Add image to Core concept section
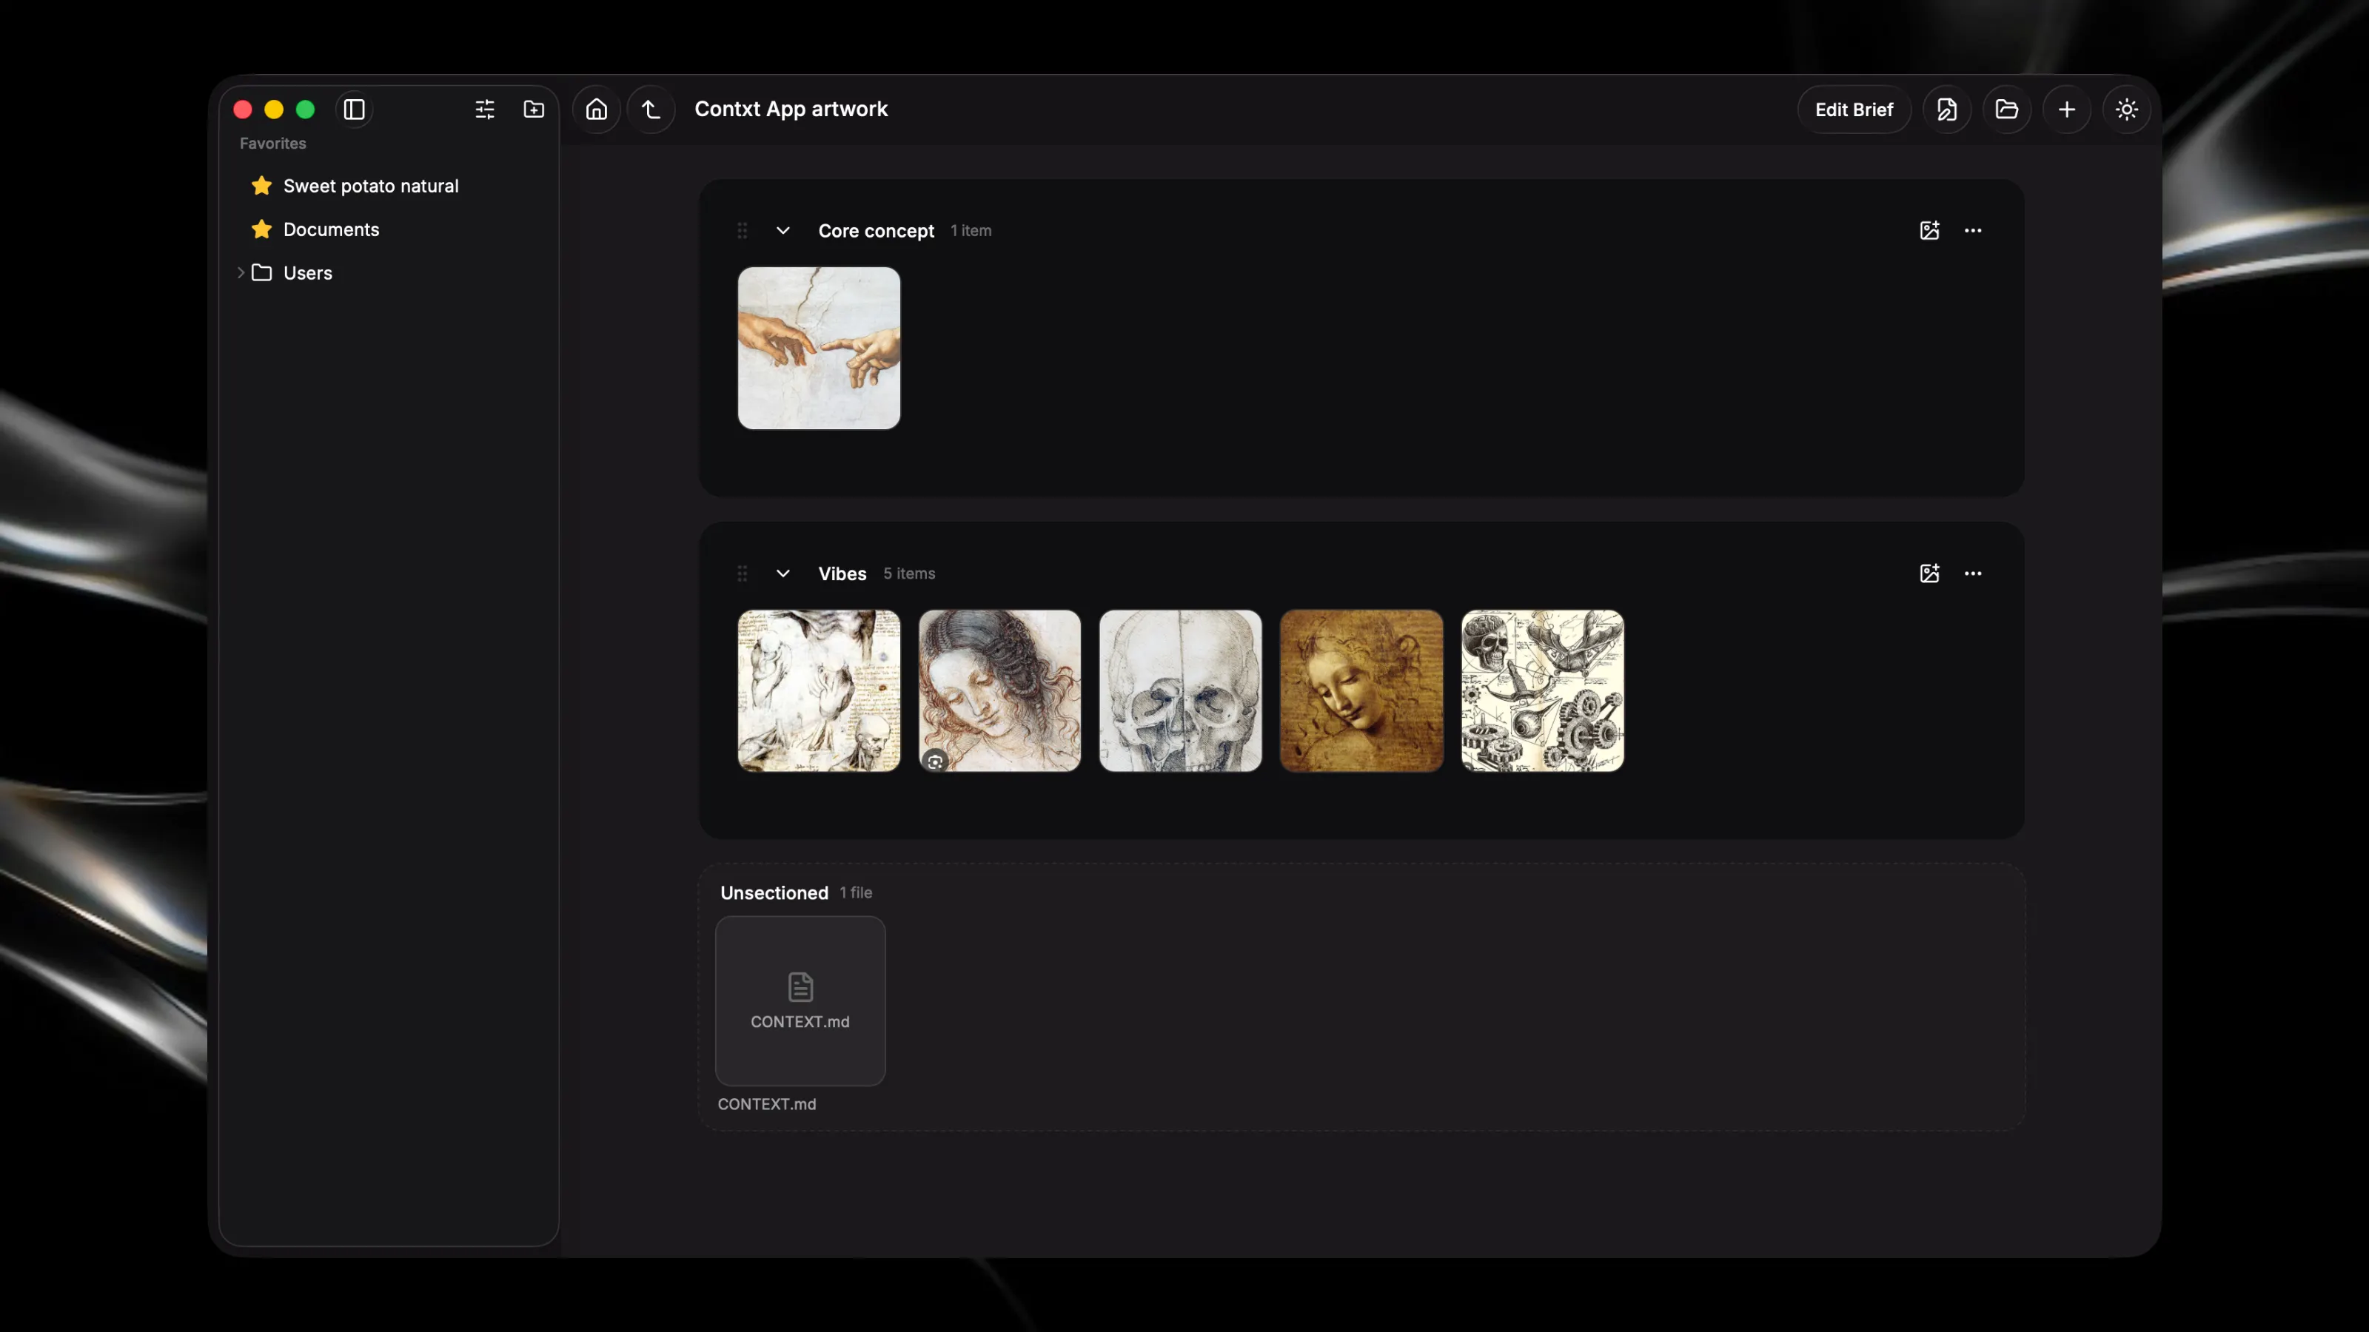 1929,231
